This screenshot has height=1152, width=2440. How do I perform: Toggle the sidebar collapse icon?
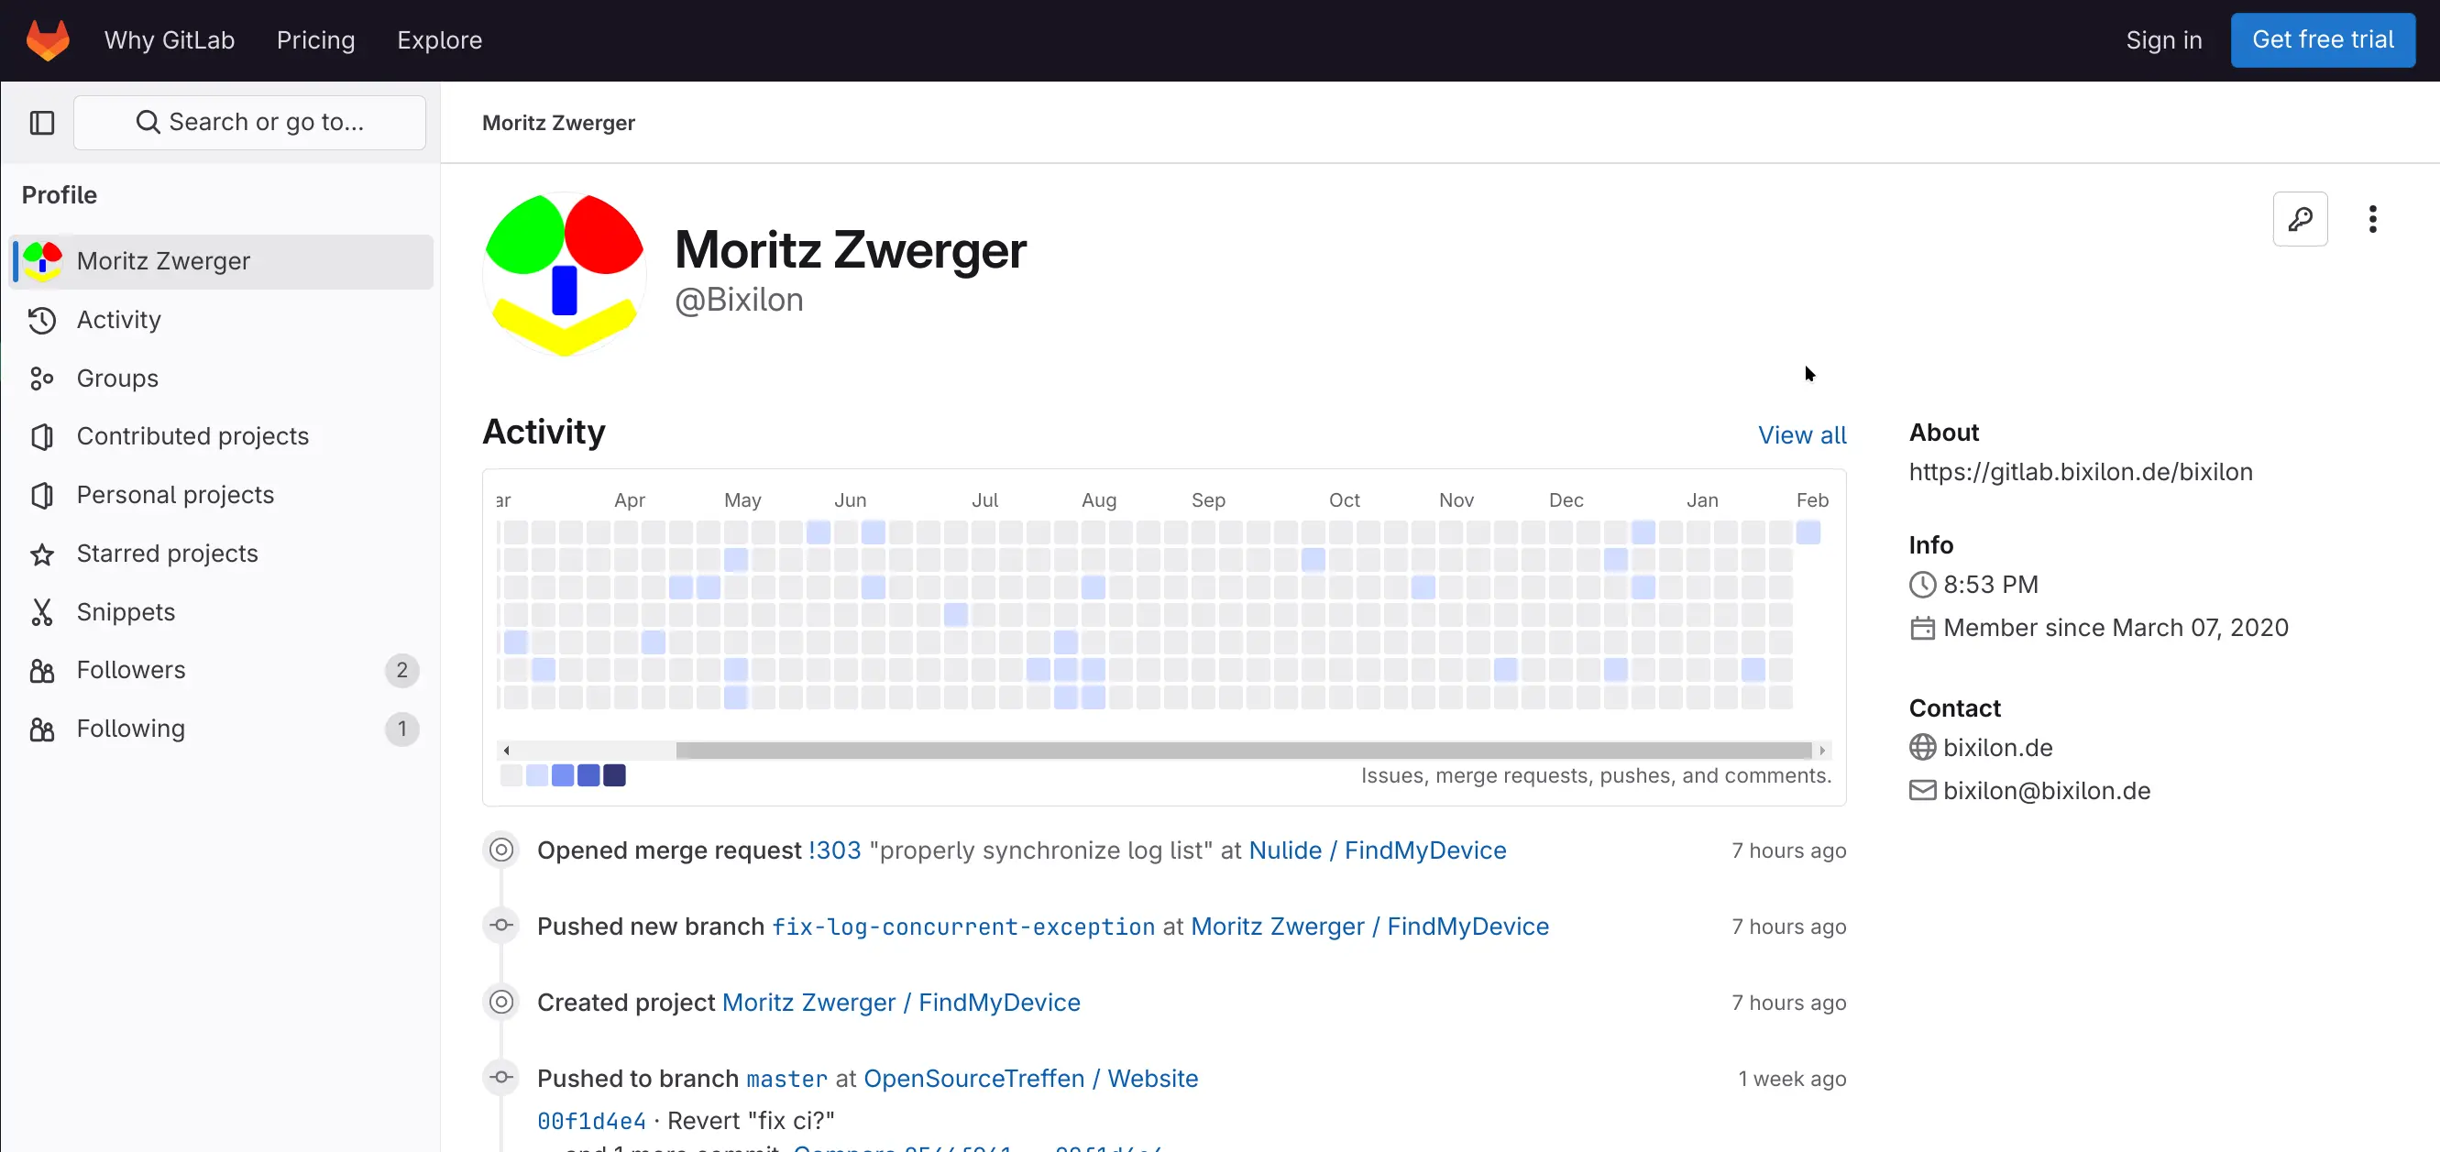pos(41,122)
